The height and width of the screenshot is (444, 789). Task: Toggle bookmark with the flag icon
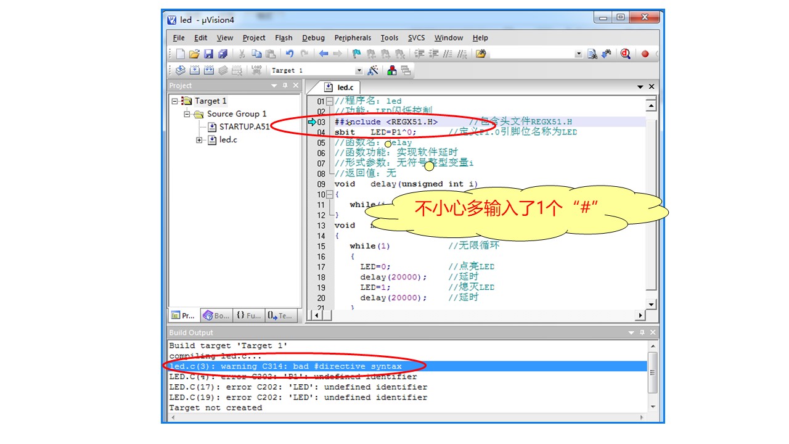[x=357, y=54]
